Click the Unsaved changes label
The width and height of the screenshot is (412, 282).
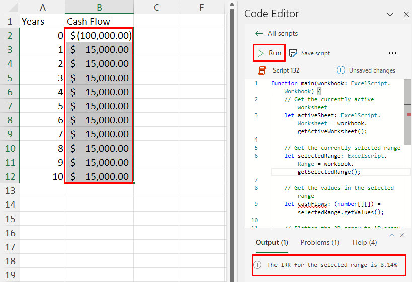372,70
